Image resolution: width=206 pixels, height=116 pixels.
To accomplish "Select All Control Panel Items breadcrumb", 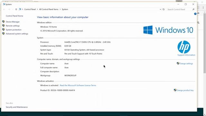I will click(49, 9).
